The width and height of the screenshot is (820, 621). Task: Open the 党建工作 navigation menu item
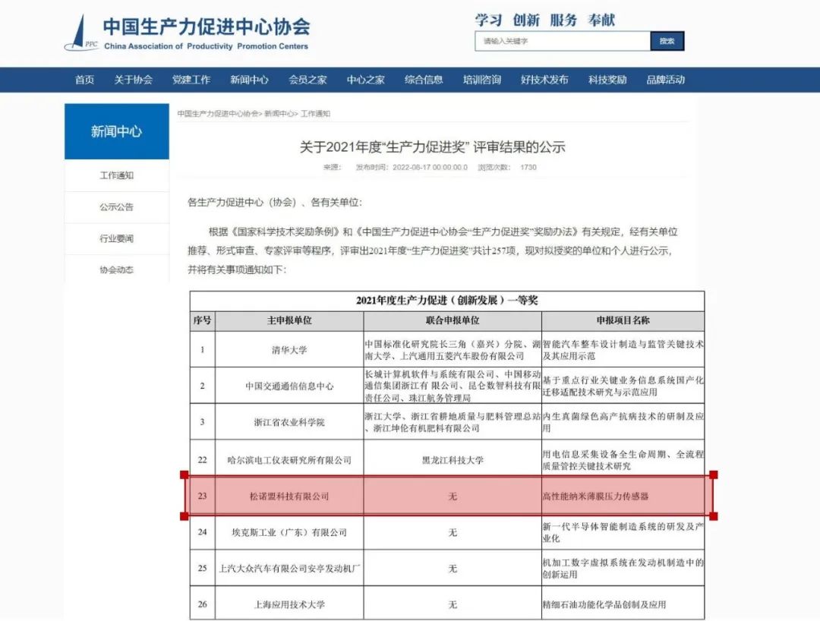click(191, 80)
